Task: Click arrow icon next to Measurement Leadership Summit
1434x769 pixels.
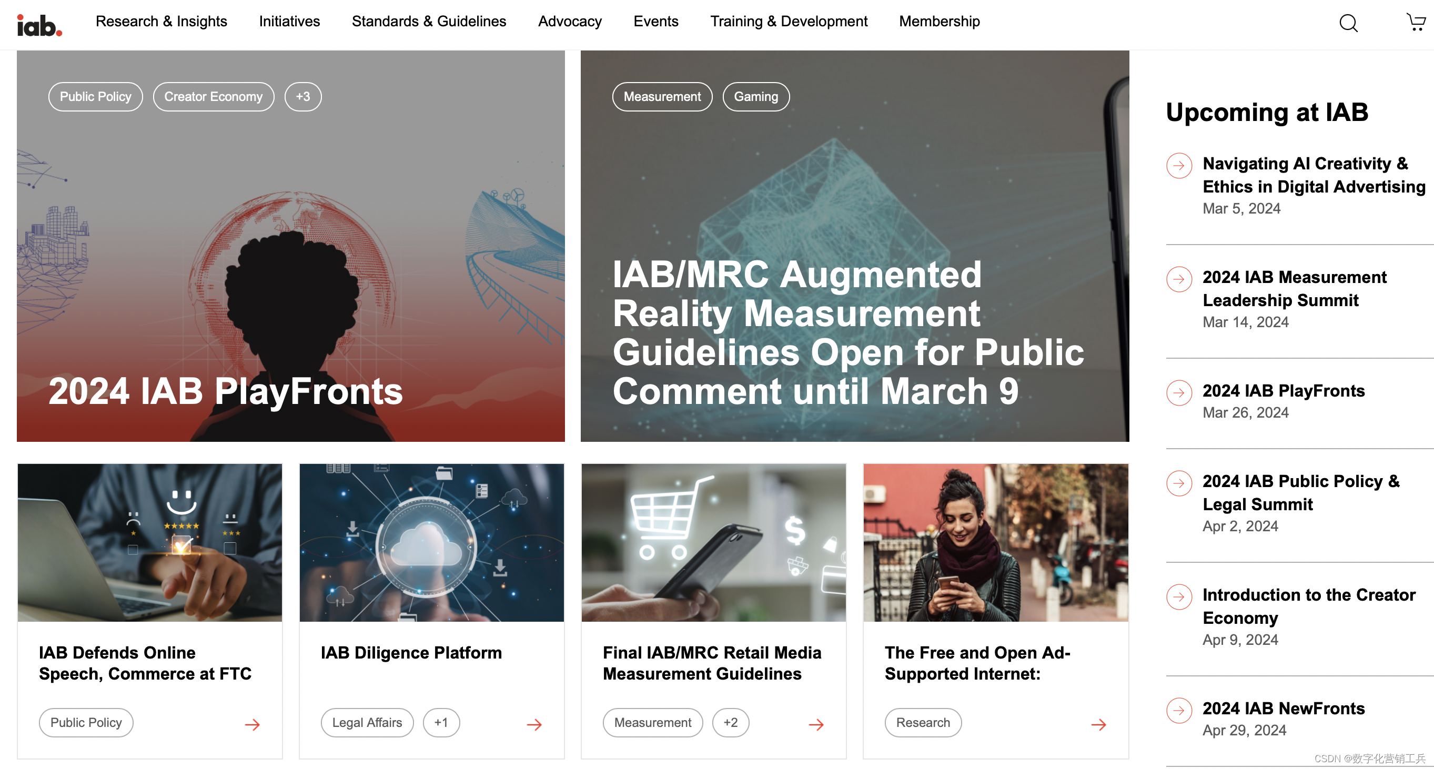Action: (1178, 279)
